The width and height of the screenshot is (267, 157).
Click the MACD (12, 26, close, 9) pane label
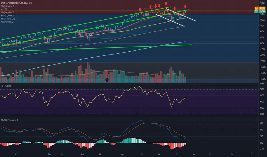[10, 120]
